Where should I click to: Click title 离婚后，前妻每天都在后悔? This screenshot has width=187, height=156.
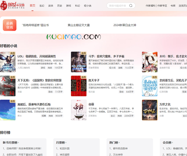[x=34, y=105]
